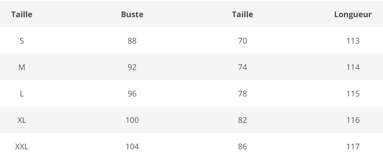Select the size S cell
The image size is (383, 159).
(x=22, y=41)
